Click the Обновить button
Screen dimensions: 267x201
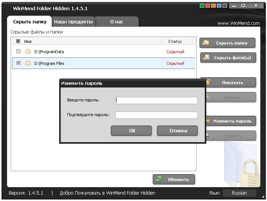click(x=174, y=180)
